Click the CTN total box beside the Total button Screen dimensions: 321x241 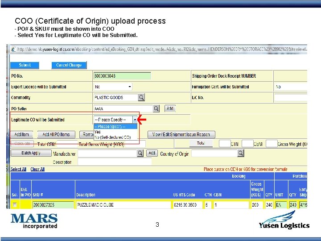point(225,144)
